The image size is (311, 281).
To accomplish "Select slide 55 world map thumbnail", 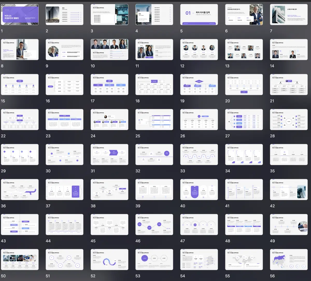I will pos(244,259).
